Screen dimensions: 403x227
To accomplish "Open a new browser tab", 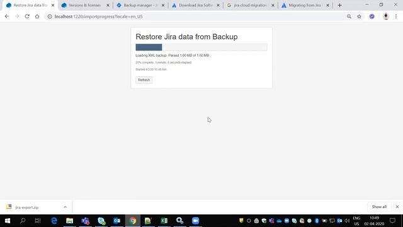I will pos(340,5).
